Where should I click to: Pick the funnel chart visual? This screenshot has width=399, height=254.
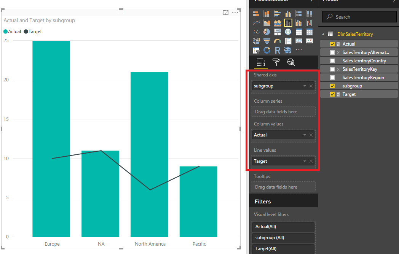click(x=267, y=41)
